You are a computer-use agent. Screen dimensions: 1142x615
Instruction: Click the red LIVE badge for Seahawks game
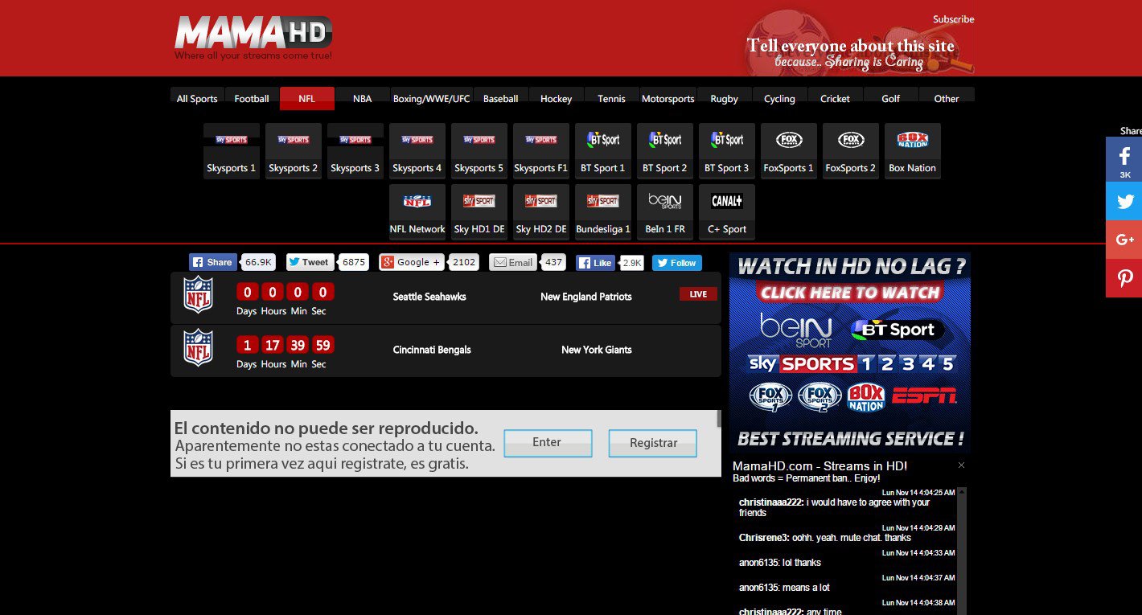coord(698,294)
